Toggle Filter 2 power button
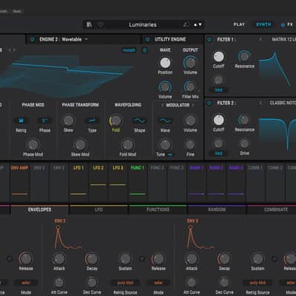Screen dimensions: 296x296 coord(209,103)
